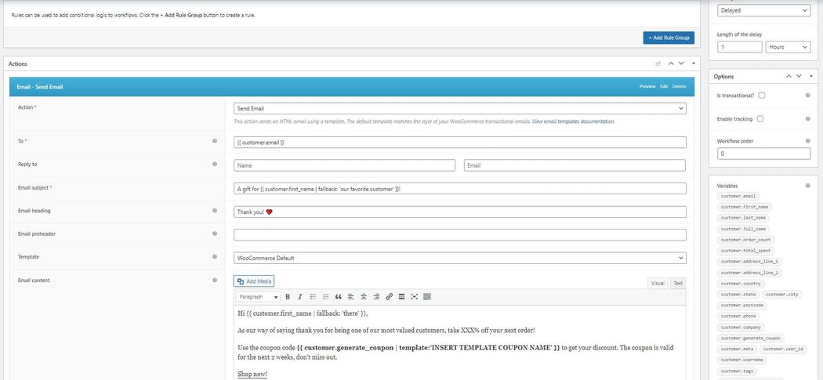Move Options panel down
This screenshot has height=380, width=823.
coord(799,76)
